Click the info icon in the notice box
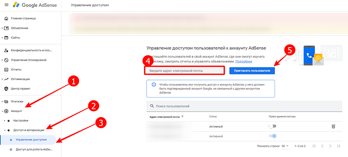348x157 pixels. click(154, 85)
